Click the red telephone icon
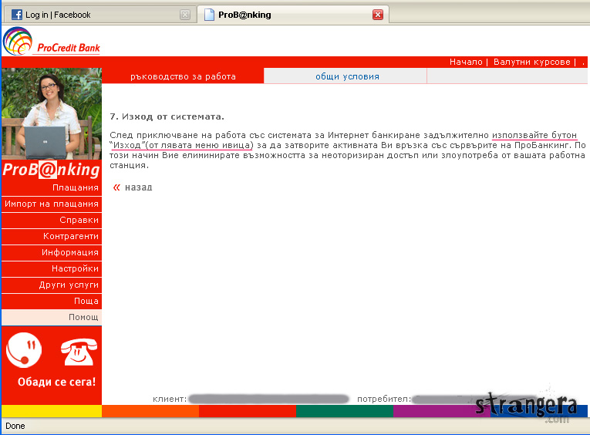The image size is (590, 435). [78, 352]
